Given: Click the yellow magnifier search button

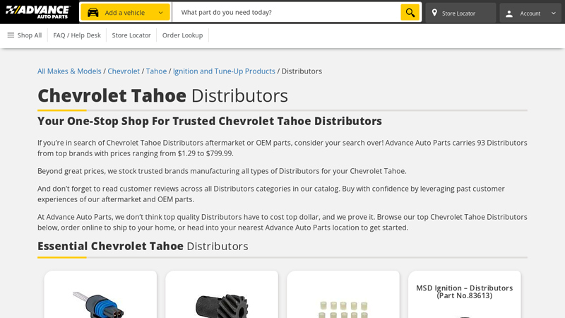Looking at the screenshot, I should [410, 13].
